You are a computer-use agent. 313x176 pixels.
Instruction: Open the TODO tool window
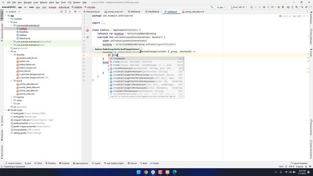click(38, 163)
